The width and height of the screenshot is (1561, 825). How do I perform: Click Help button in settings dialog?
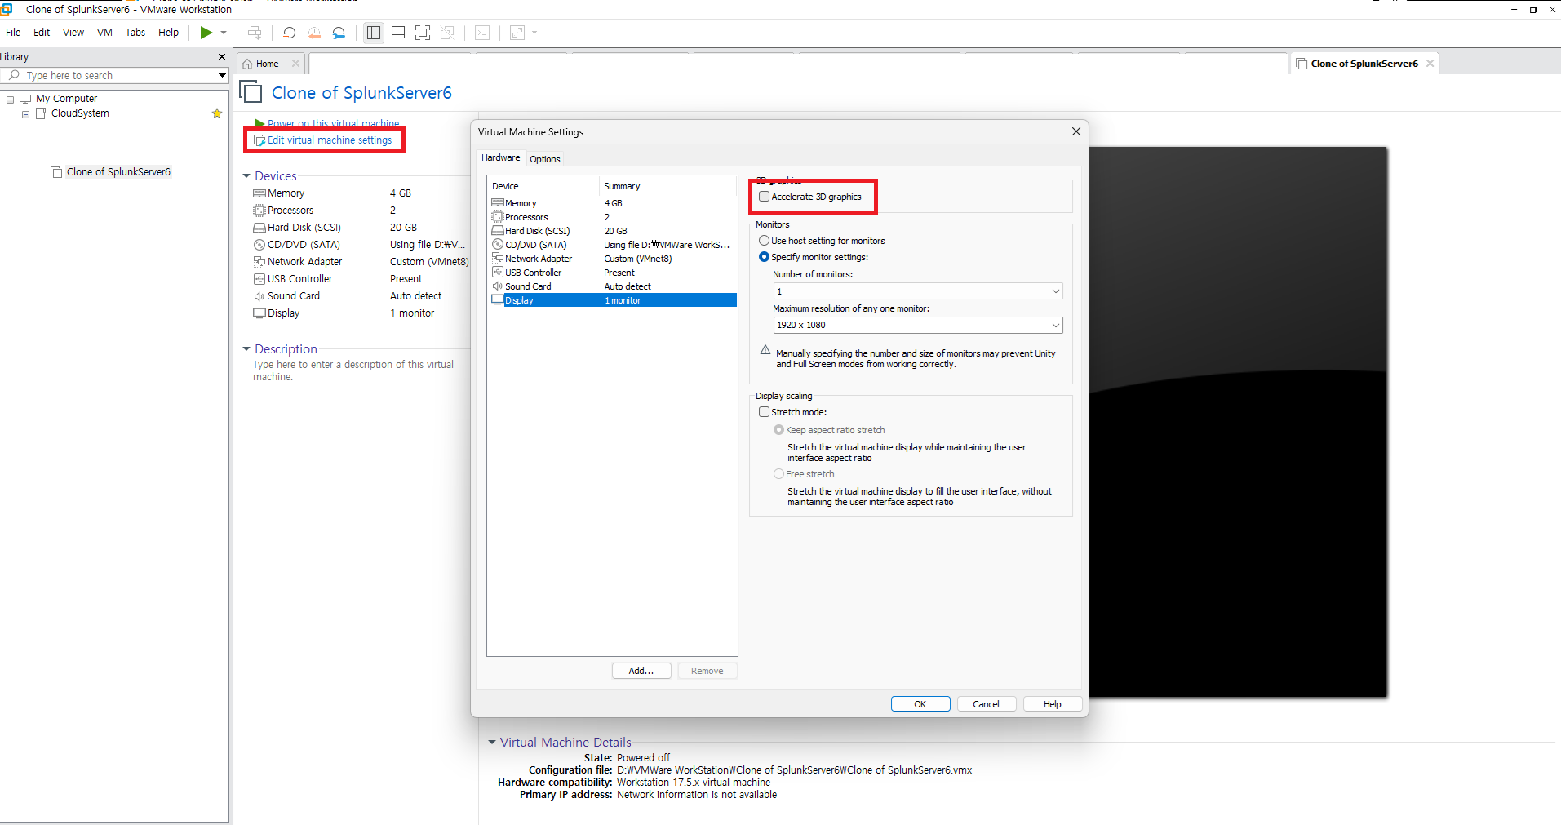1053,704
